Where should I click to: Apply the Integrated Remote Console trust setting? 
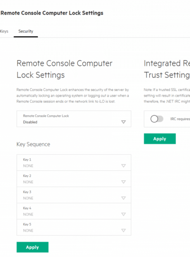pos(160,139)
